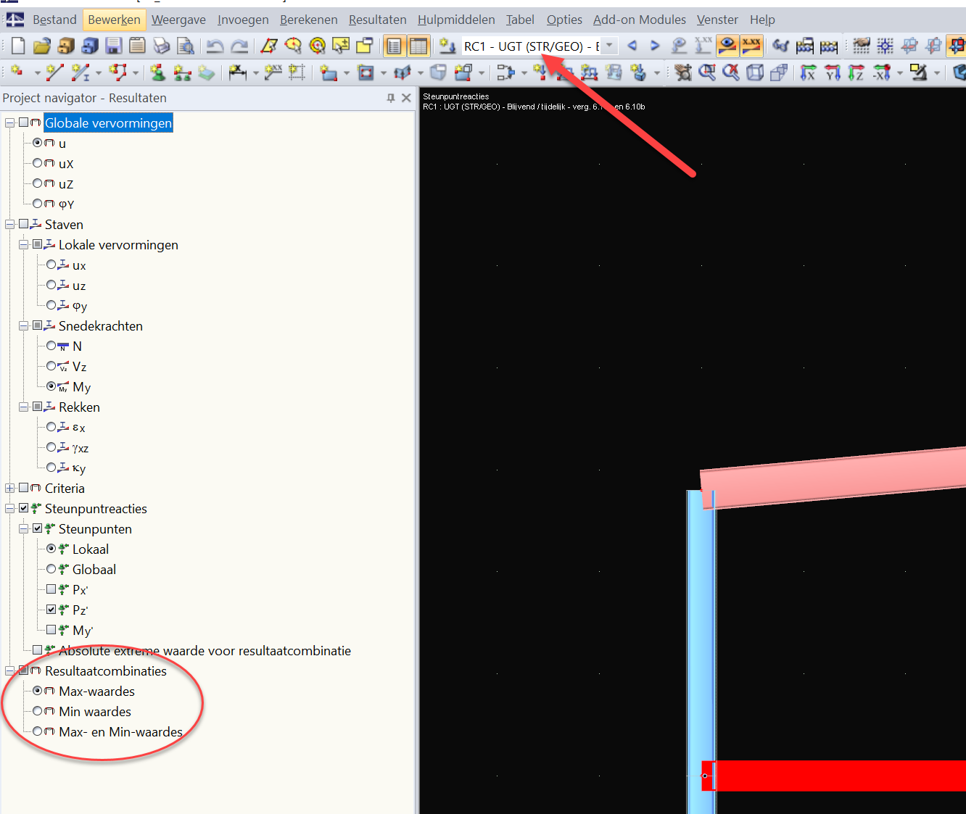Pin the Project navigator panel

click(x=391, y=98)
